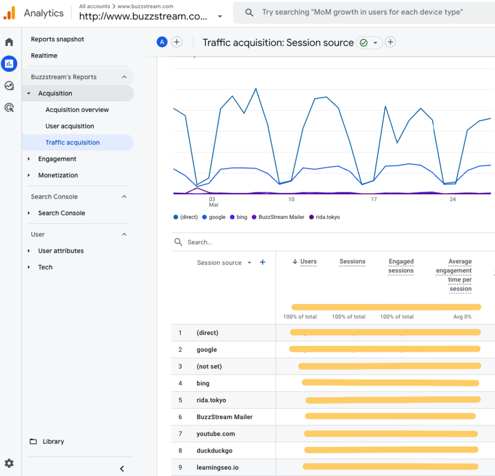Click the All Users segment 'A' badge
The image size is (495, 476).
coord(162,42)
